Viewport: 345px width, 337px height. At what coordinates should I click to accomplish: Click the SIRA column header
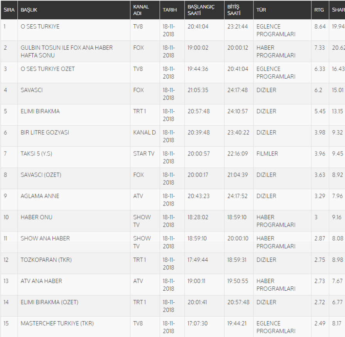click(x=9, y=10)
